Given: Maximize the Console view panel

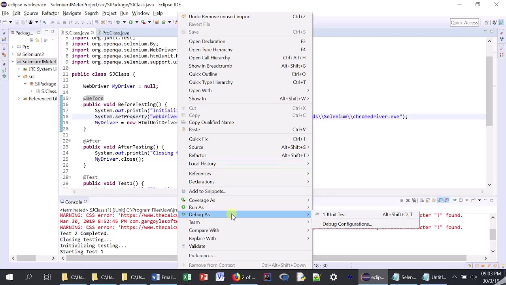Looking at the screenshot, I should (492, 200).
